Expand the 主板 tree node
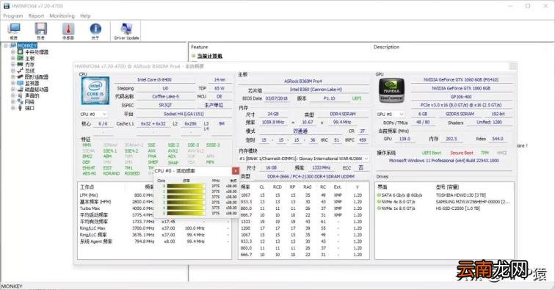The width and height of the screenshot is (555, 290). (x=13, y=58)
